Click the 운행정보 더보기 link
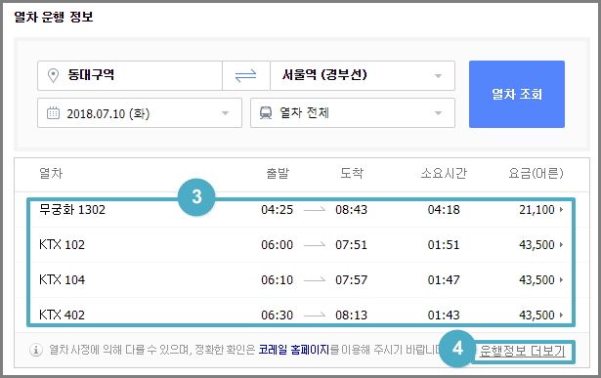This screenshot has width=601, height=378. (x=522, y=351)
